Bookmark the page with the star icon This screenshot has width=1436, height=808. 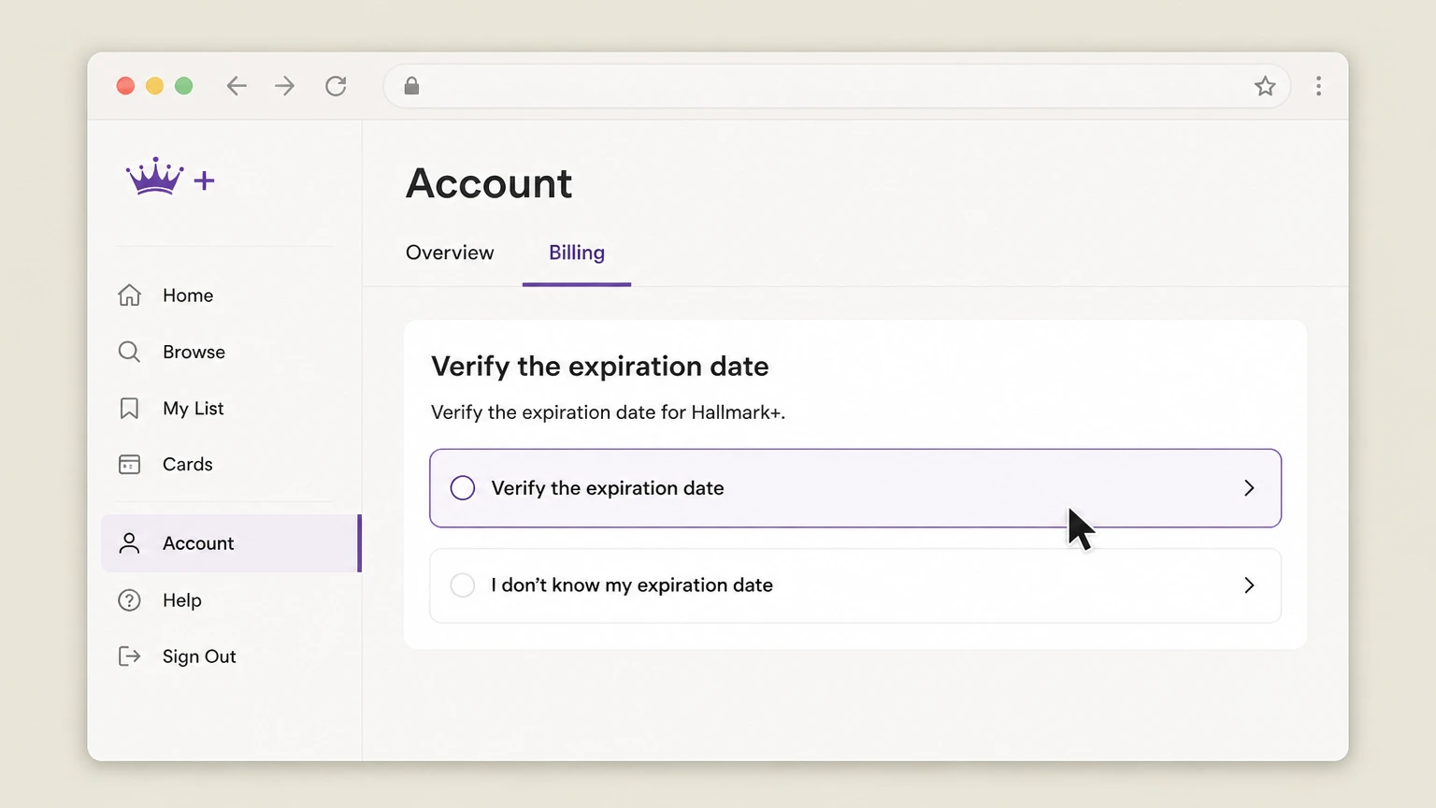pyautogui.click(x=1265, y=86)
